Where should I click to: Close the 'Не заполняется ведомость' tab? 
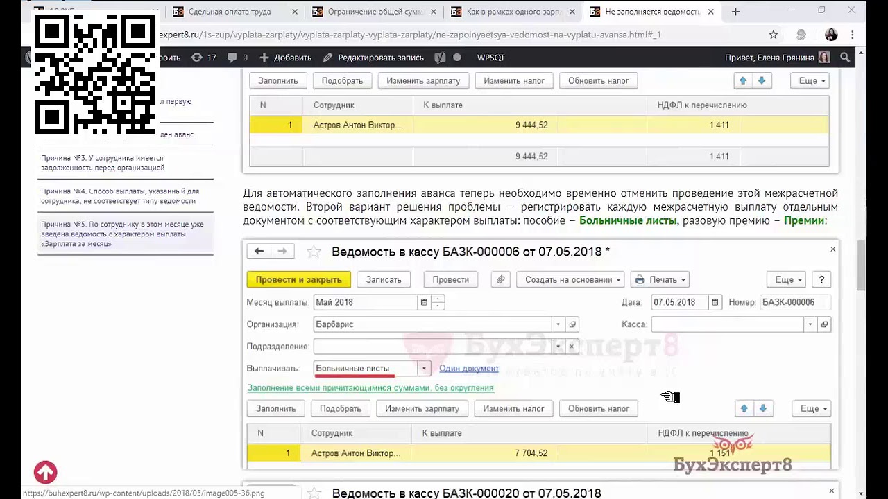click(x=711, y=12)
